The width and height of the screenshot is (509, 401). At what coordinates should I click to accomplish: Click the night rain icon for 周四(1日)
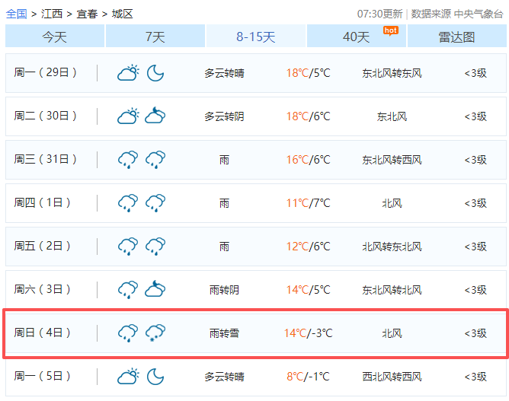pyautogui.click(x=155, y=203)
